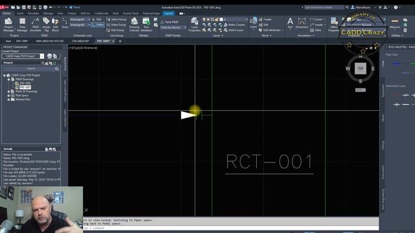Switch to the Manage ribbon tab
Viewport: 415px width, 233px height.
[48, 13]
